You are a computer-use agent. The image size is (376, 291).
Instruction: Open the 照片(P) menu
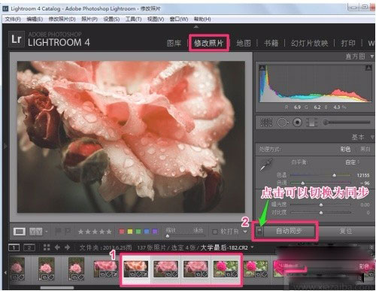click(89, 19)
